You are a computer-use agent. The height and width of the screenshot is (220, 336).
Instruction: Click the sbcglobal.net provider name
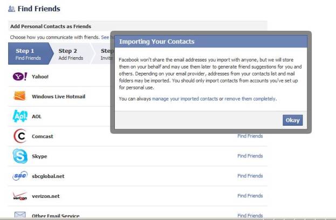(x=48, y=176)
